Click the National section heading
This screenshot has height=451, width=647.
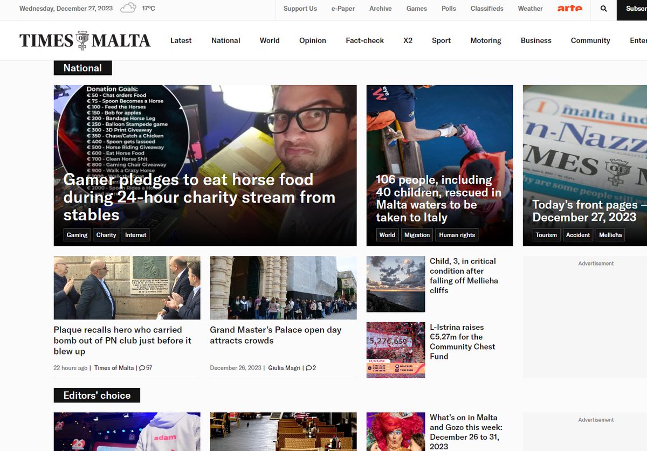(x=82, y=68)
